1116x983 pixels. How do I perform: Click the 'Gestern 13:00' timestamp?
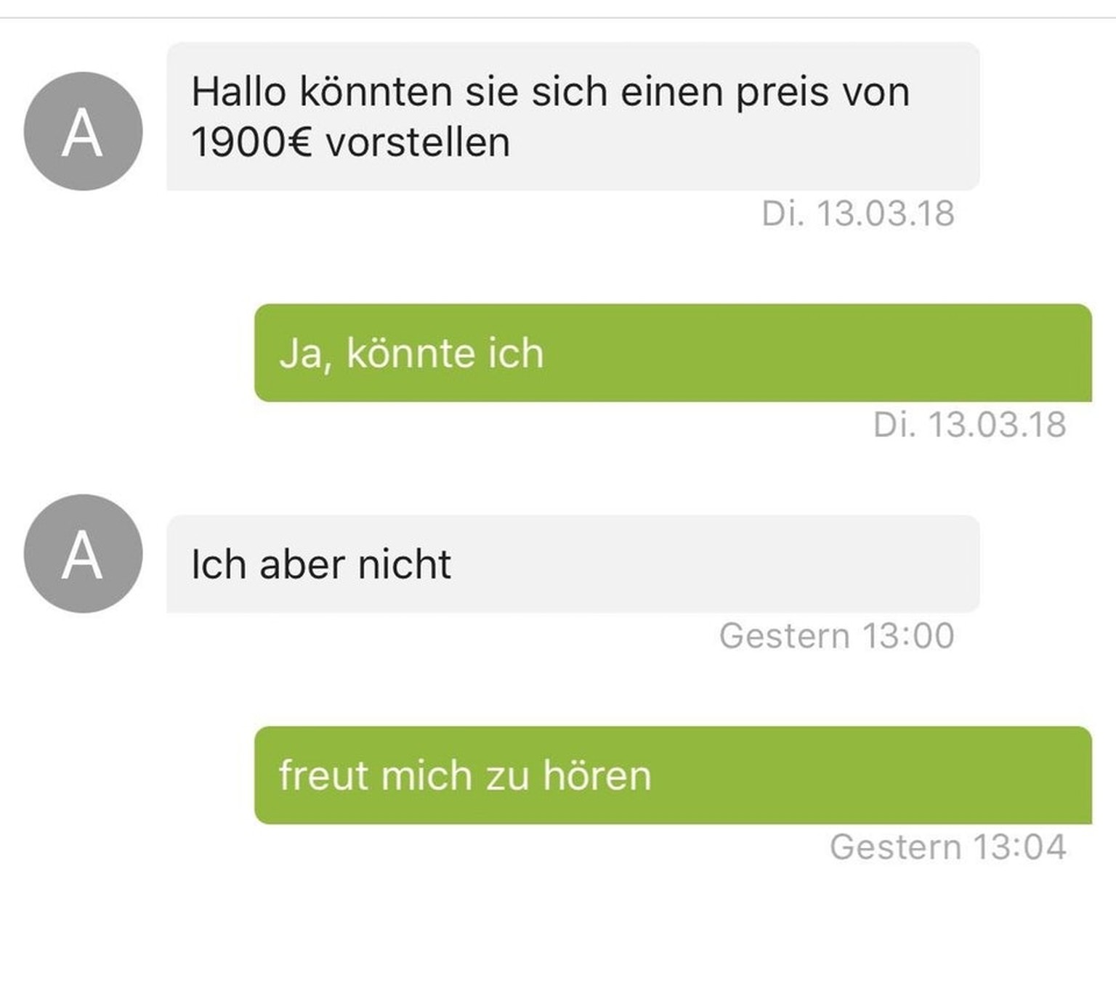point(837,636)
